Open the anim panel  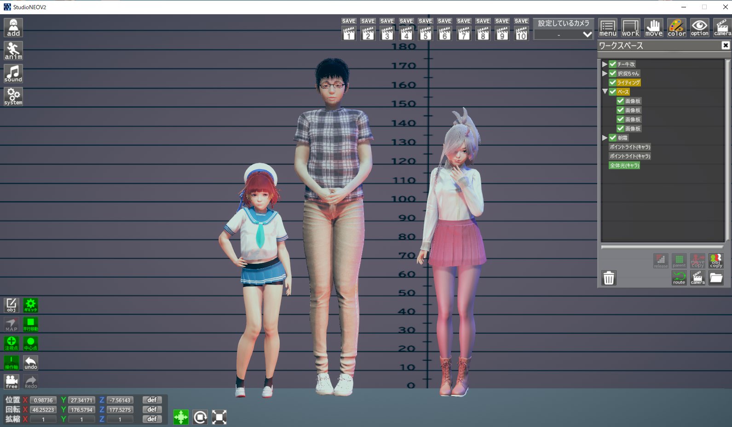coord(13,51)
